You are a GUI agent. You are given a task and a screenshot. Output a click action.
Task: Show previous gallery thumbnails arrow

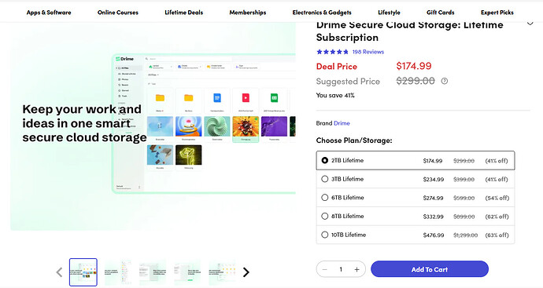click(x=59, y=272)
